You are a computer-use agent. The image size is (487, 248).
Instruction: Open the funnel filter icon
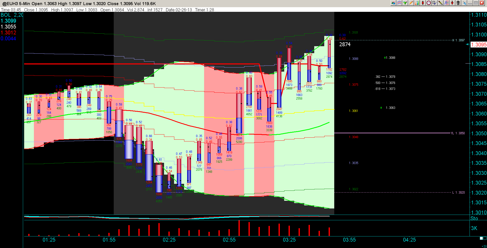405,3
